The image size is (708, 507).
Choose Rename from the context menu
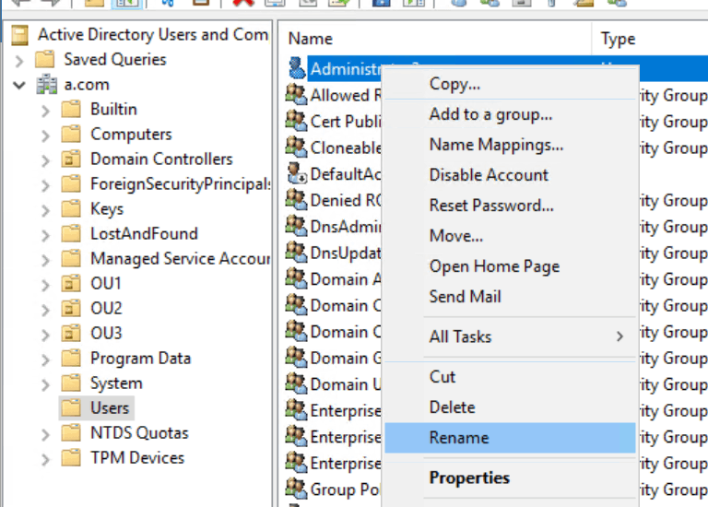509,438
